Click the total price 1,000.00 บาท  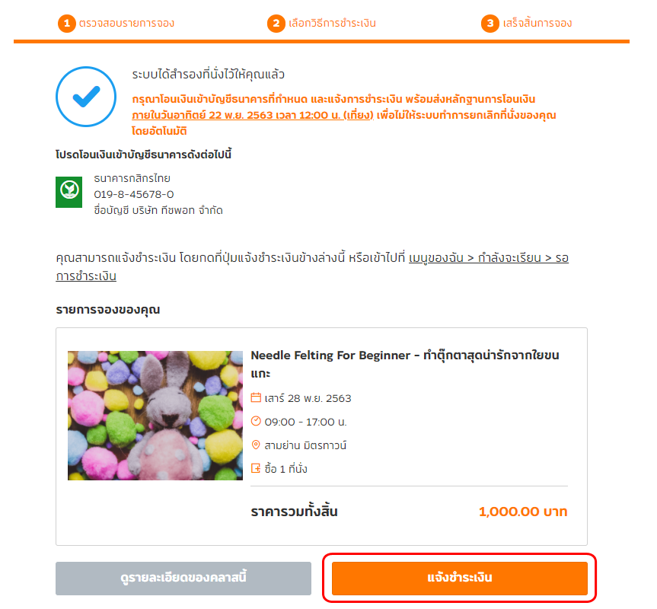[x=523, y=512]
